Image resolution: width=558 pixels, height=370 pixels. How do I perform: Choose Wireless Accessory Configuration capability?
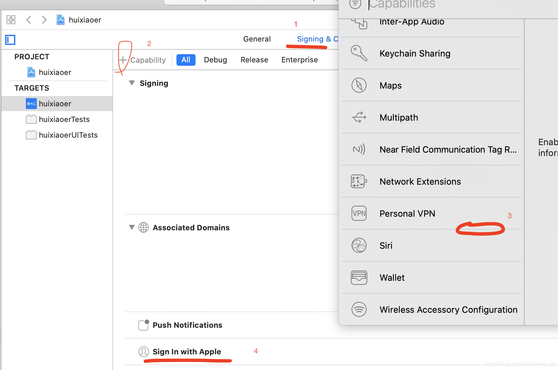coord(431,310)
